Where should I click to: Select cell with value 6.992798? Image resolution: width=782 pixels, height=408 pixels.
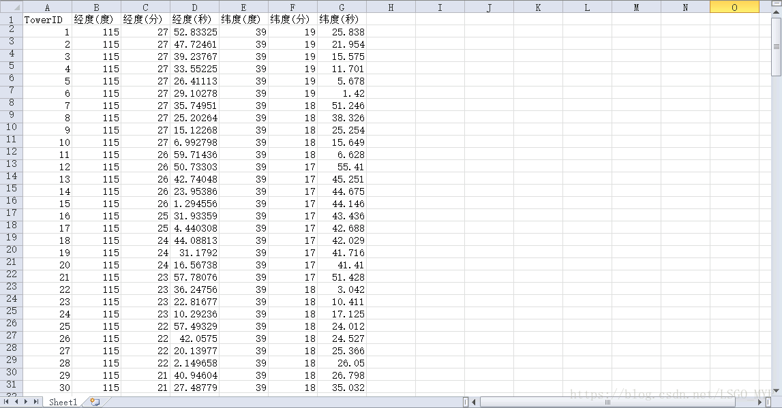(194, 142)
